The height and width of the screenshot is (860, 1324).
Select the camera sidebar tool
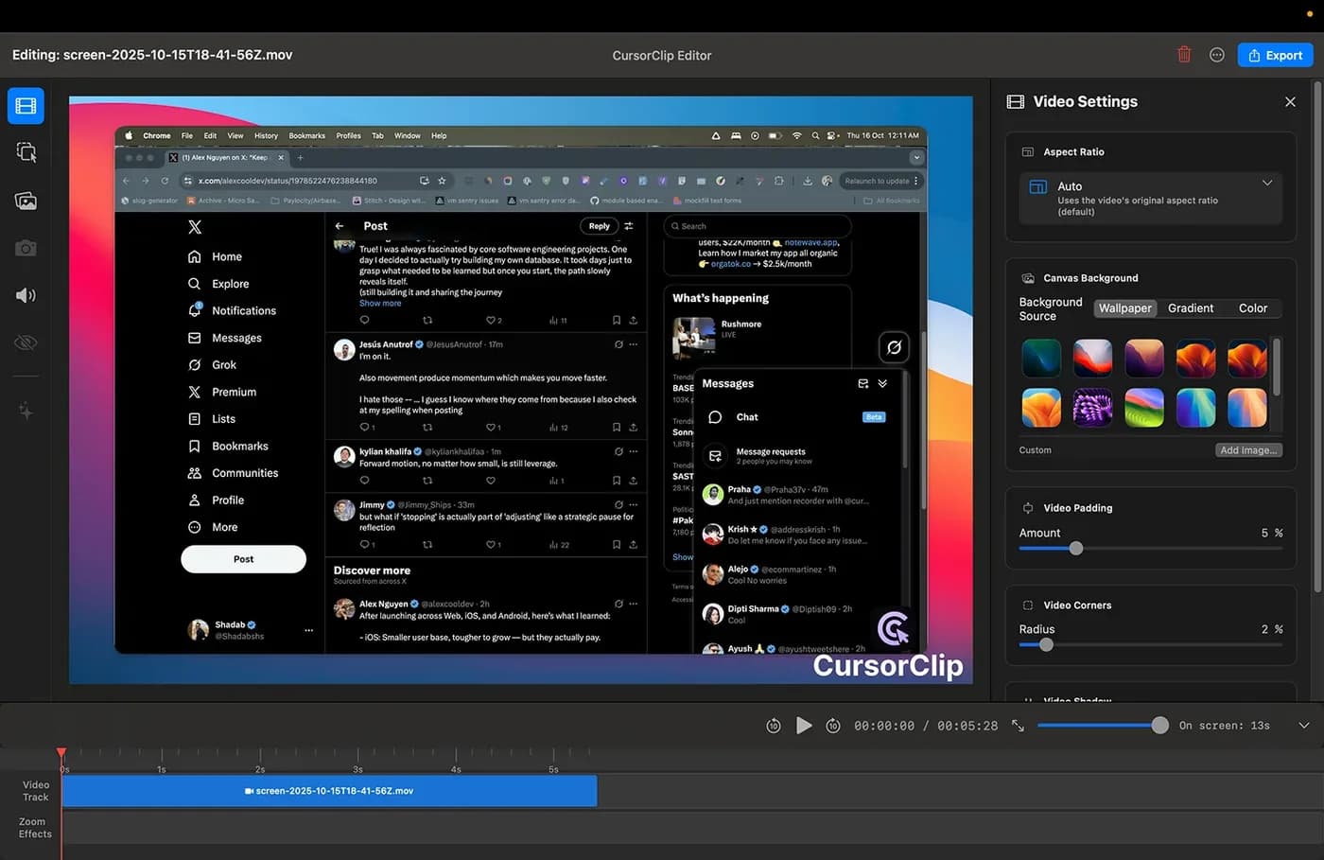click(x=26, y=248)
